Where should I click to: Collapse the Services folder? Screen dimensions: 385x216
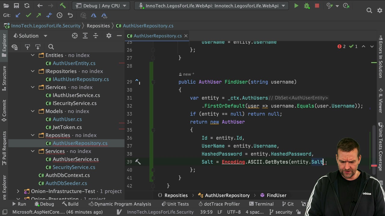(x=33, y=151)
